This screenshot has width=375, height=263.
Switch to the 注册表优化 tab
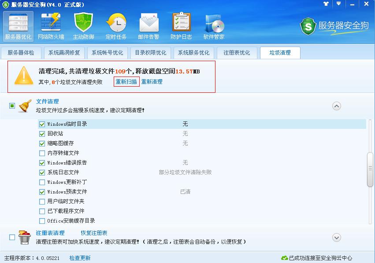click(x=237, y=52)
